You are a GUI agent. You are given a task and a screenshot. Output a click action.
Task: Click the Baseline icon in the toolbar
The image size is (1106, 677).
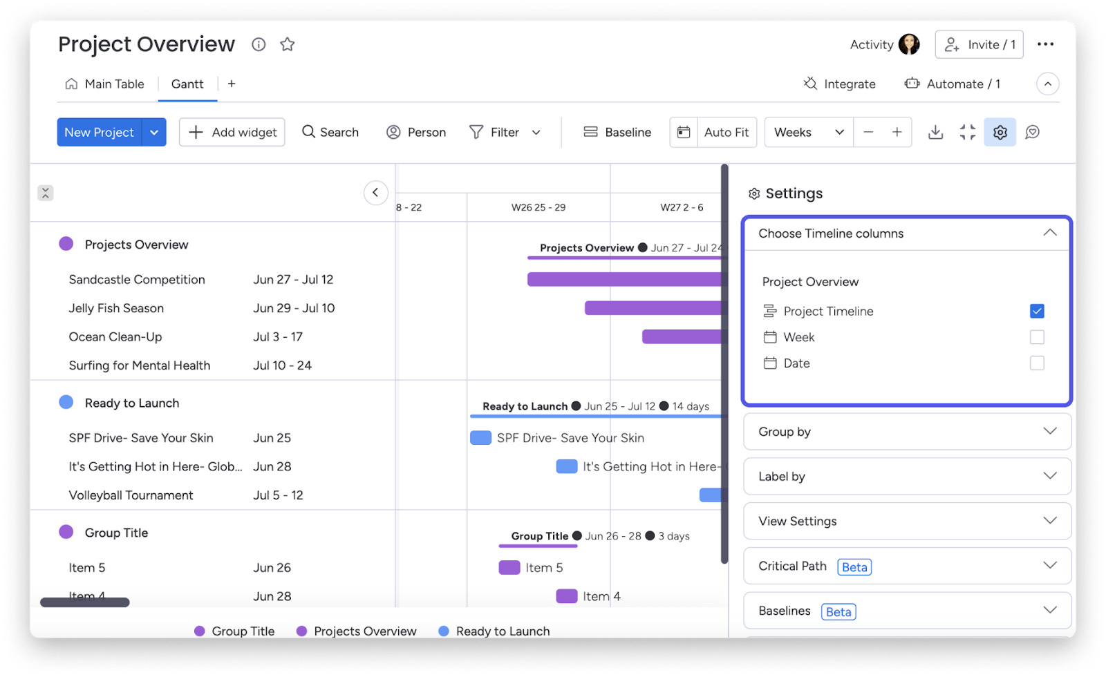tap(590, 132)
